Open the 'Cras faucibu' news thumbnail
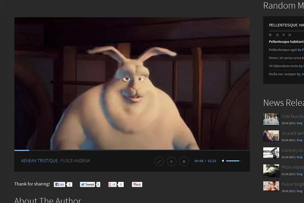 [x=271, y=119]
